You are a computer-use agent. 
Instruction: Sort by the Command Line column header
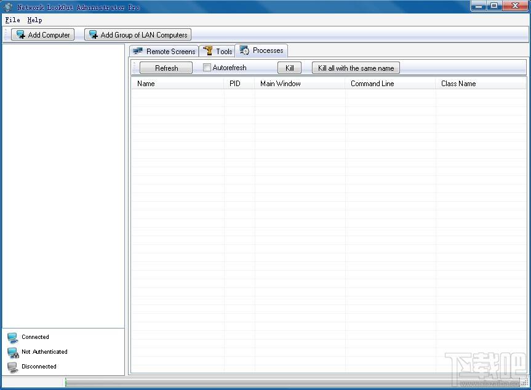[390, 83]
